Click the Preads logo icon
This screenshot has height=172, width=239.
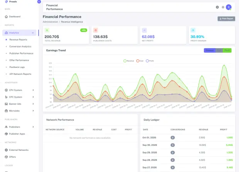(x=6, y=2)
